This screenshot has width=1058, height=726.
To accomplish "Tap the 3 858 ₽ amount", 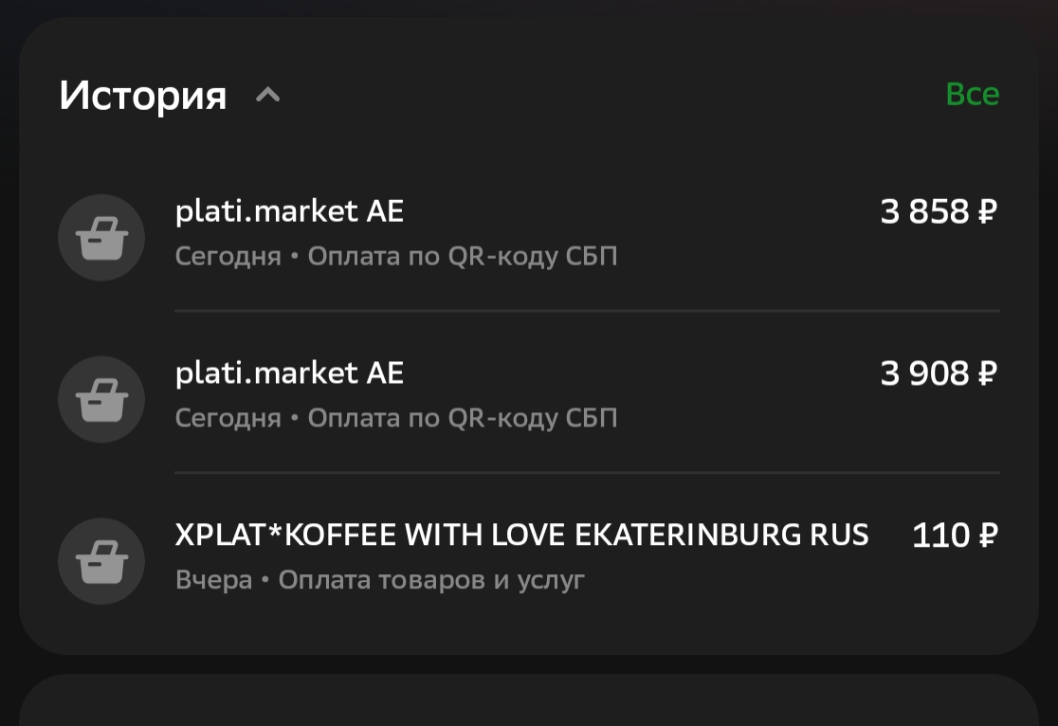I will tap(939, 212).
